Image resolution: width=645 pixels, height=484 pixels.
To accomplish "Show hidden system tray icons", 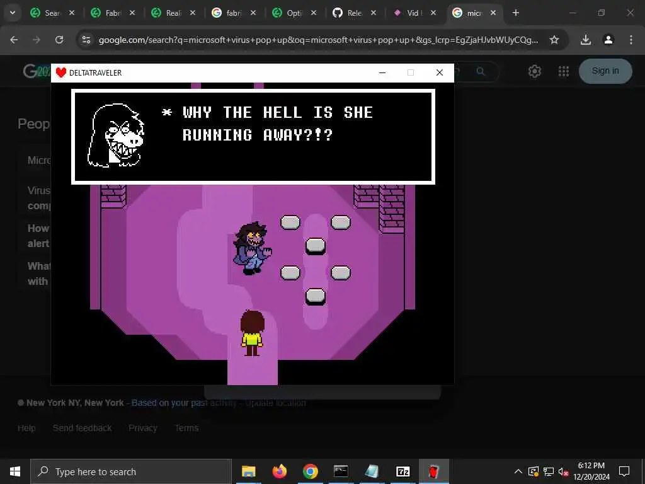I will [x=518, y=471].
